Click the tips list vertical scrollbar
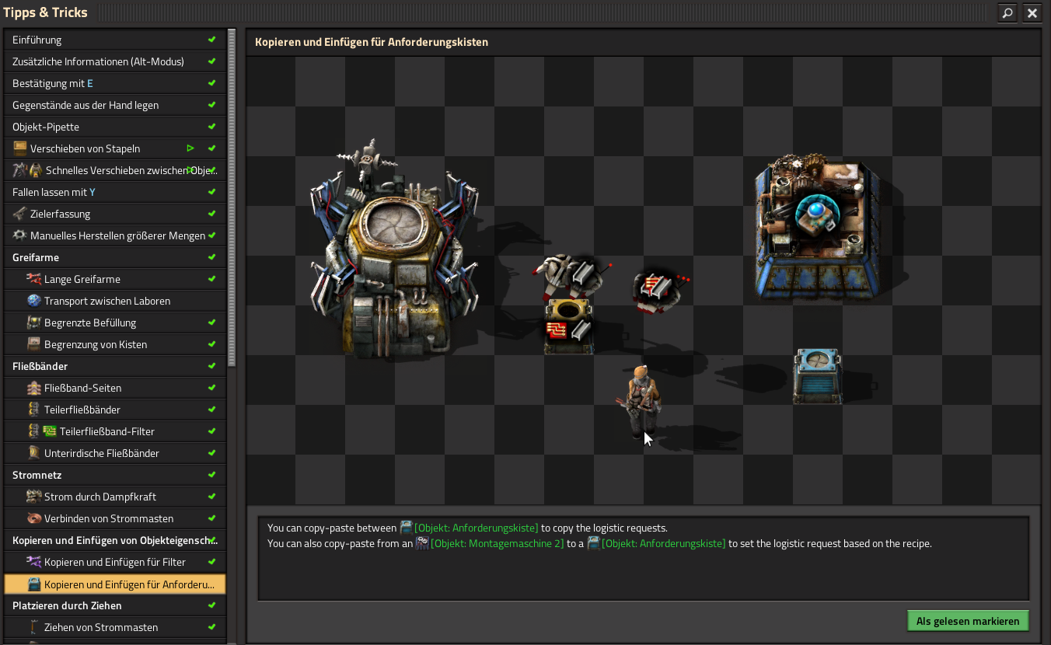 232,194
